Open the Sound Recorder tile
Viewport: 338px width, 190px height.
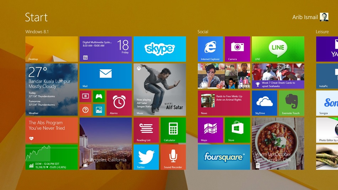173,157
